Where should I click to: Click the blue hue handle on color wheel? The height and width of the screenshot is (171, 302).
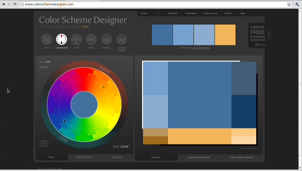[65, 121]
